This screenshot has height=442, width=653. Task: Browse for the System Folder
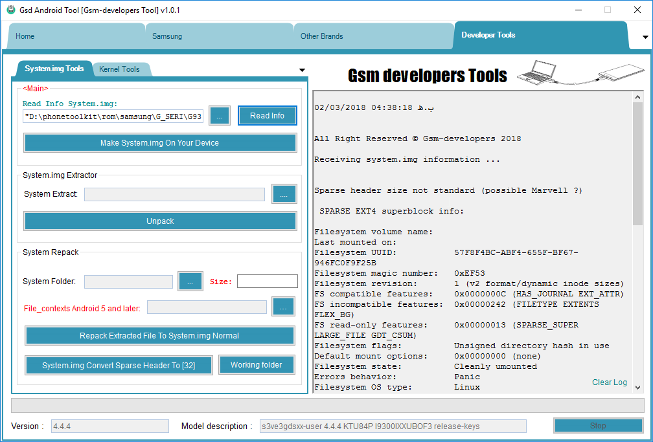190,282
